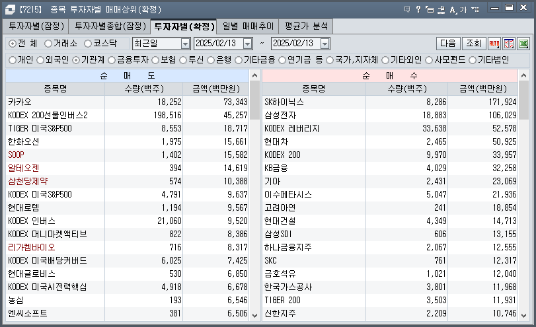This screenshot has height=327, width=536.
Task: Open the start date calendar dropdown arrow
Action: point(247,44)
